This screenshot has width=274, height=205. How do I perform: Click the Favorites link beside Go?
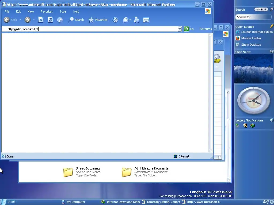[x=205, y=29]
